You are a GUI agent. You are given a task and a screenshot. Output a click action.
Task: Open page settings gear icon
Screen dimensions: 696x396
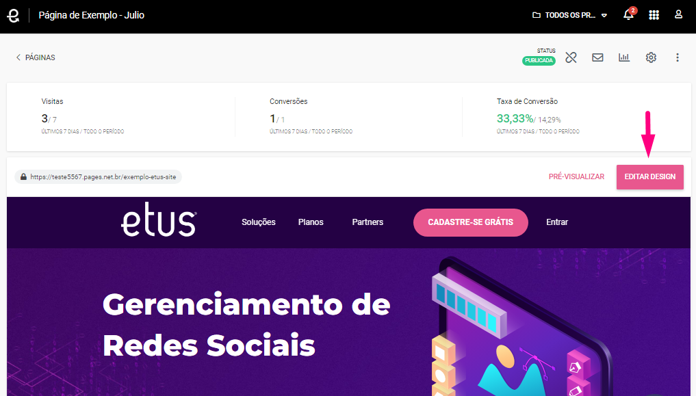(651, 57)
